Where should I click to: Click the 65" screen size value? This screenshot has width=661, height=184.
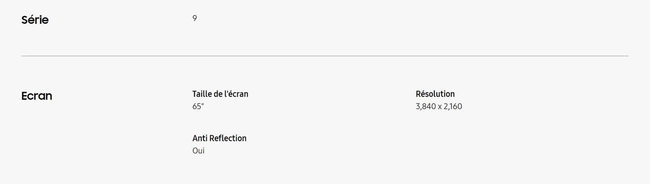[198, 106]
